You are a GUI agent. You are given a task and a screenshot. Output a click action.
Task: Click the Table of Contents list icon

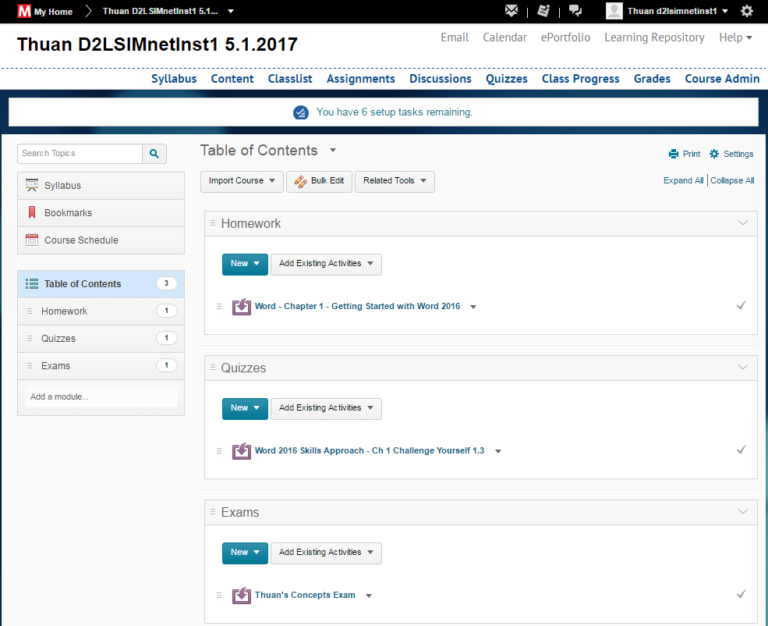click(x=32, y=284)
